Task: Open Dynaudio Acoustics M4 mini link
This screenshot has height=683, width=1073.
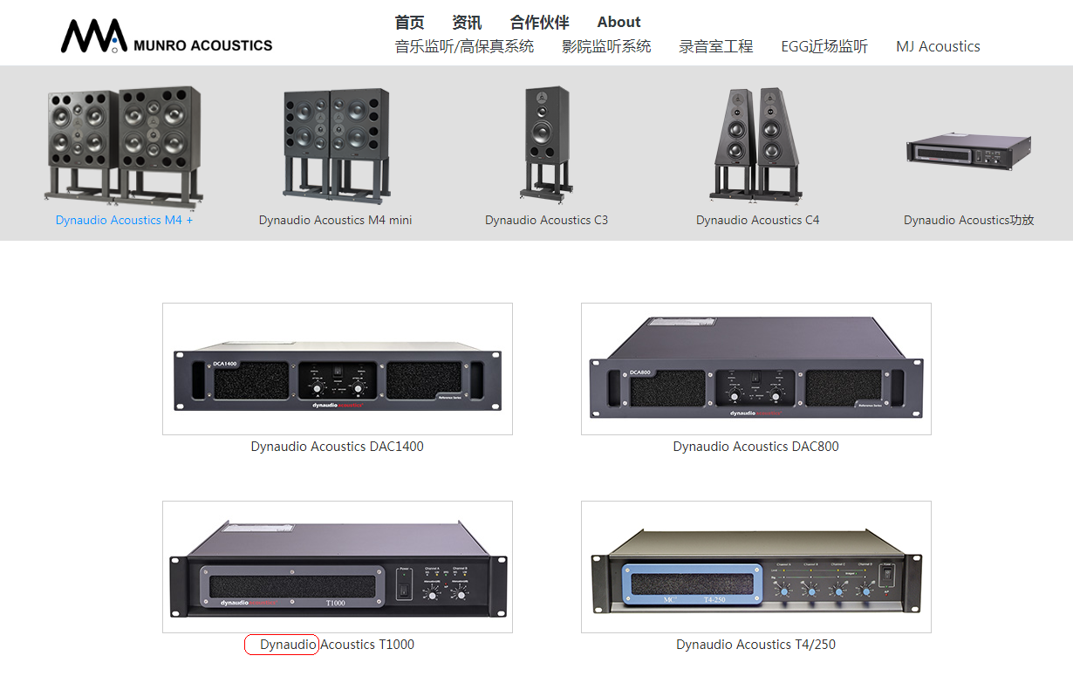Action: 335,221
